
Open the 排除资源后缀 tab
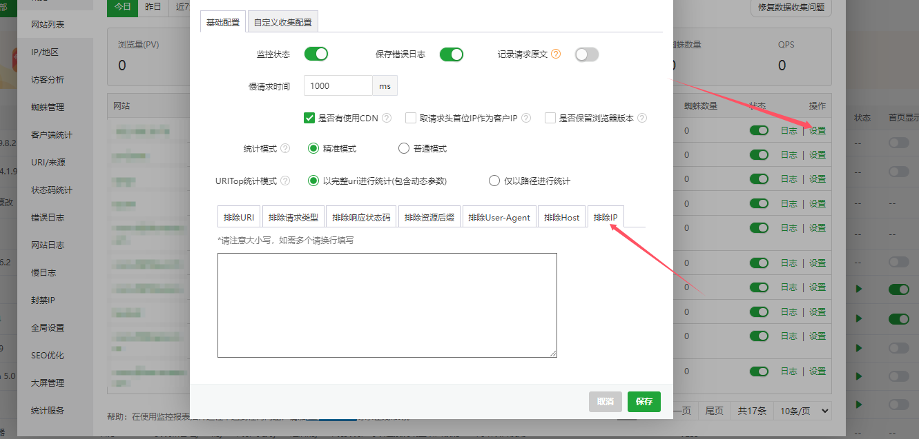429,217
